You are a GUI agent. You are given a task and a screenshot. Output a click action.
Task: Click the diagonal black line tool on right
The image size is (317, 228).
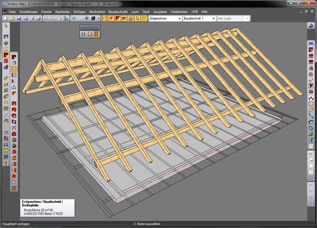[x=311, y=116]
